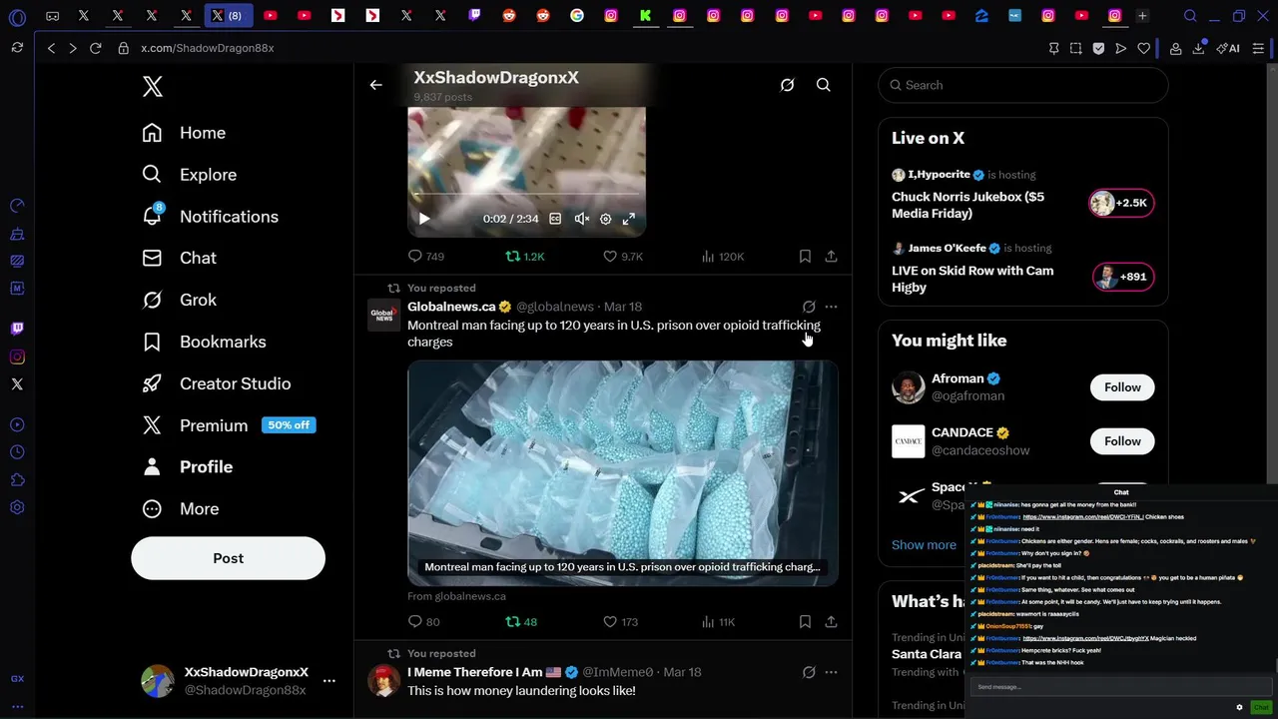
Task: Undo repost on Globalnews post showing 48
Action: tap(521, 621)
